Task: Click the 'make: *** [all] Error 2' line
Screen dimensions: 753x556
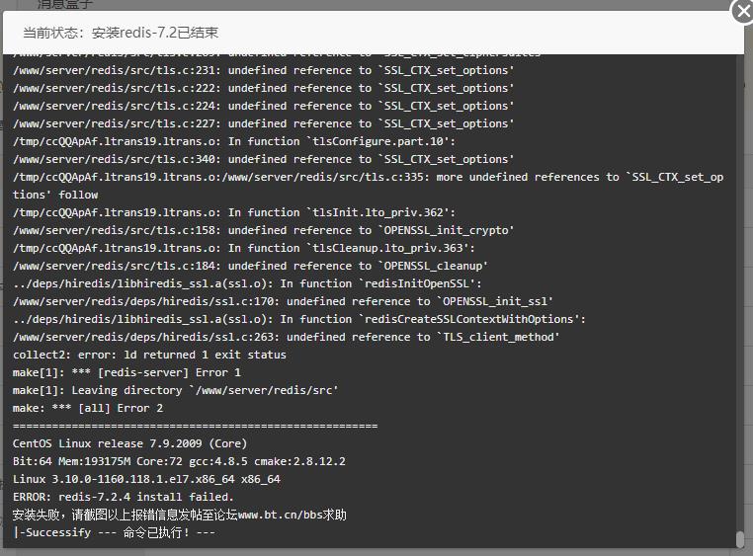Action: click(x=88, y=408)
